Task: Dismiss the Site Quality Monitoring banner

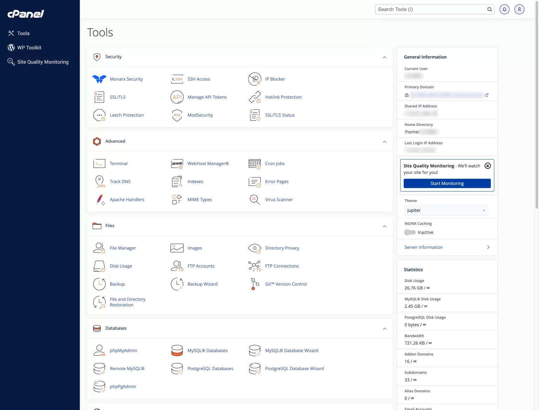Action: 487,166
